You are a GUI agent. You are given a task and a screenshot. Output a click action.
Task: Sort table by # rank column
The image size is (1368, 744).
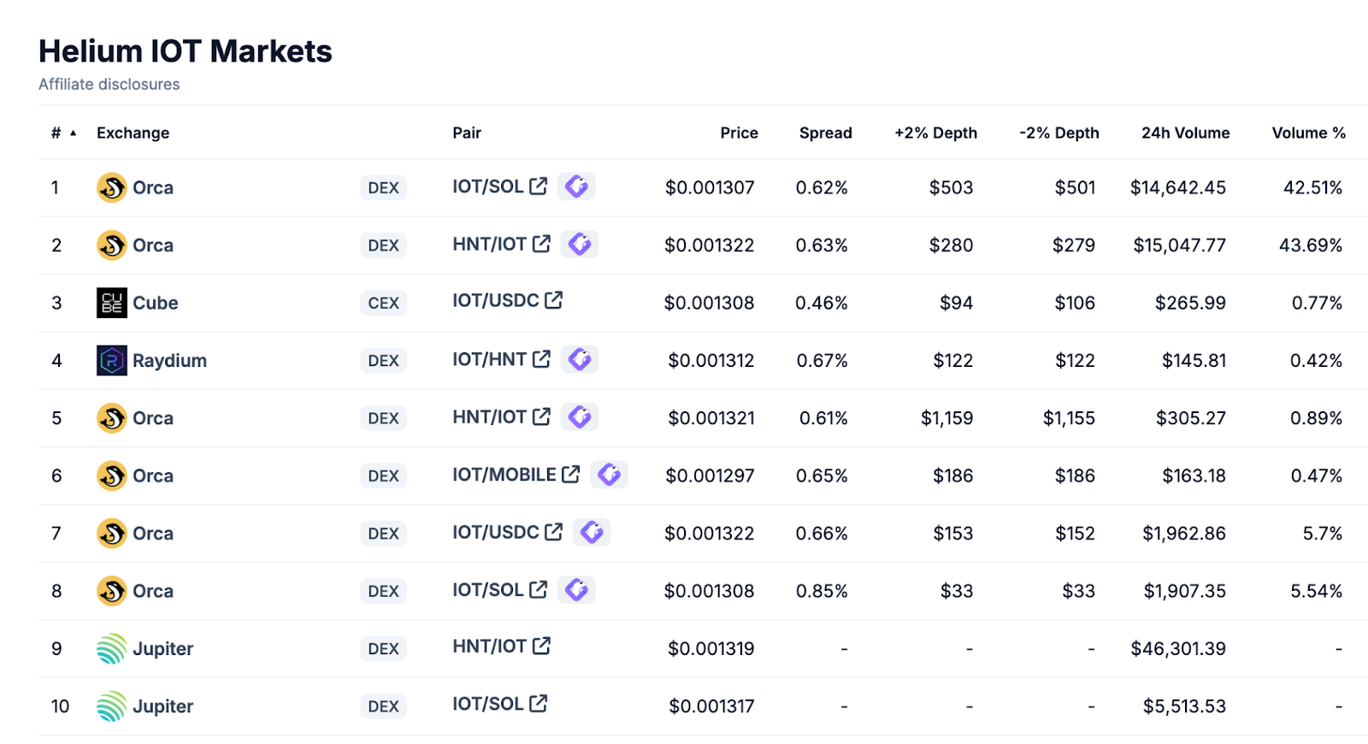[x=63, y=133]
